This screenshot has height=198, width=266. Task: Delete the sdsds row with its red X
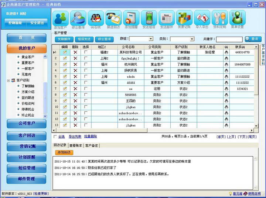pos(75,77)
